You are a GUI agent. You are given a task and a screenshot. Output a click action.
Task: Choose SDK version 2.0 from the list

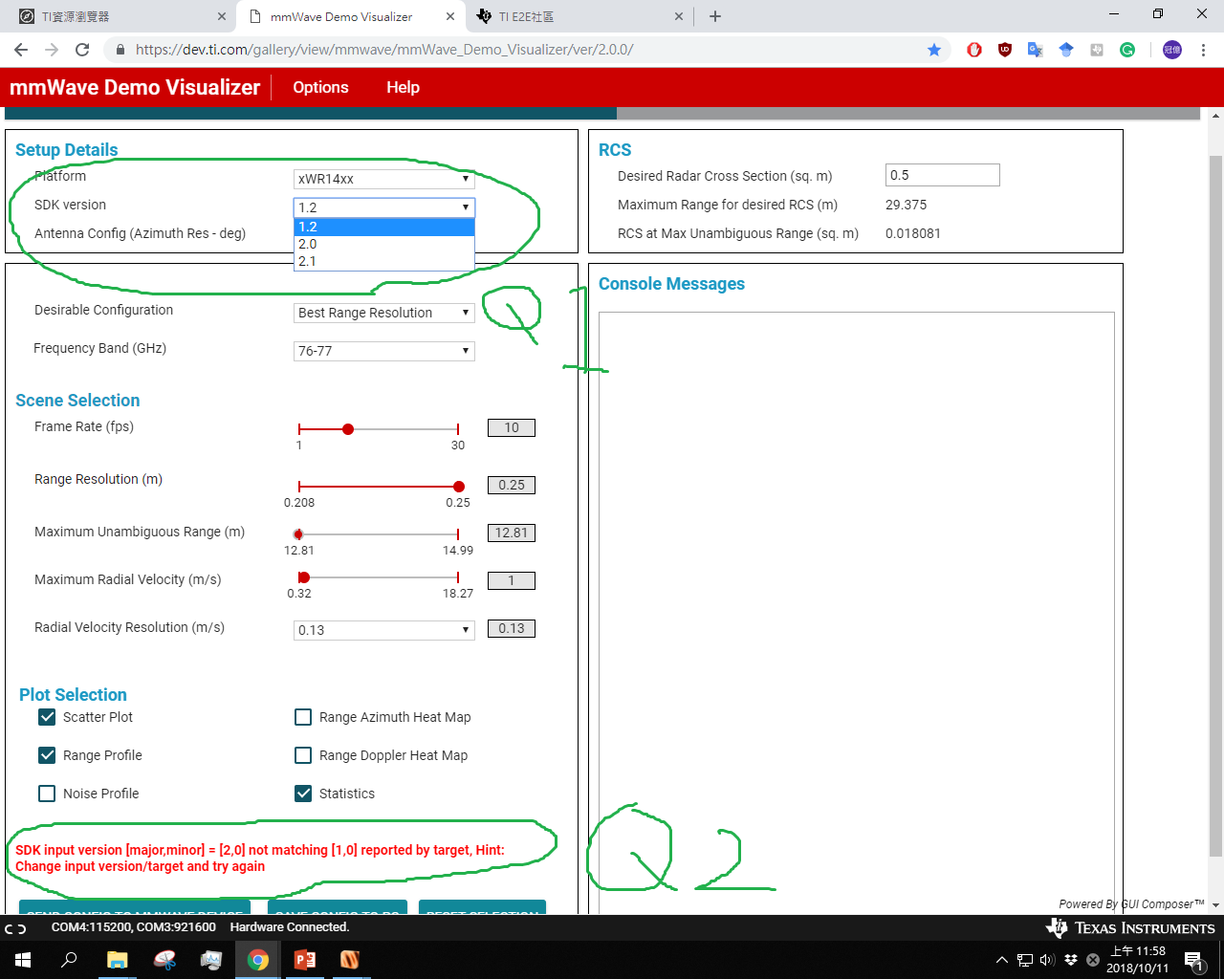point(384,244)
